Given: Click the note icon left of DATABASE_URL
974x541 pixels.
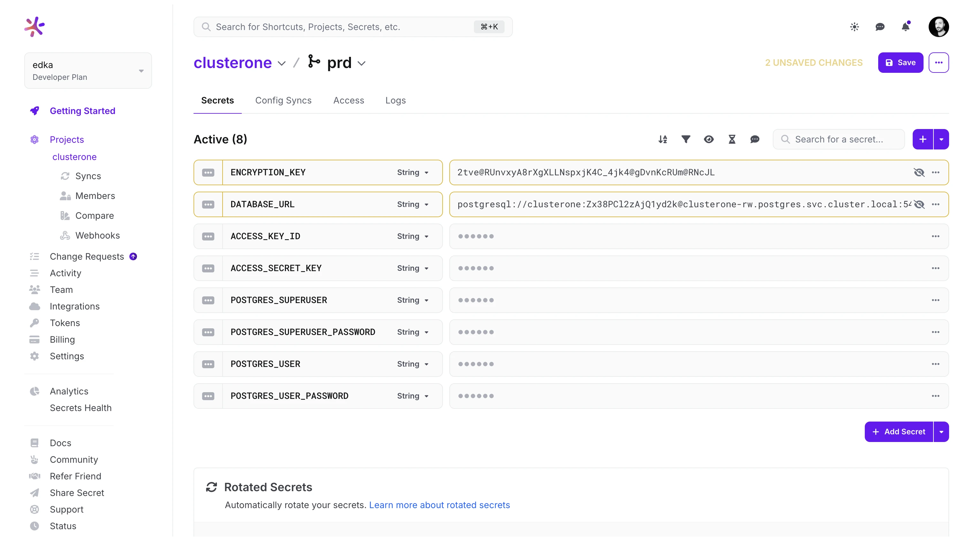Looking at the screenshot, I should [x=208, y=204].
